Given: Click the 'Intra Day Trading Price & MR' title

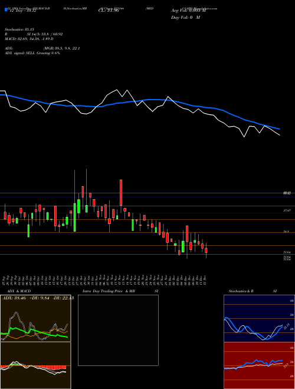Looking at the screenshot, I should pos(109,291).
